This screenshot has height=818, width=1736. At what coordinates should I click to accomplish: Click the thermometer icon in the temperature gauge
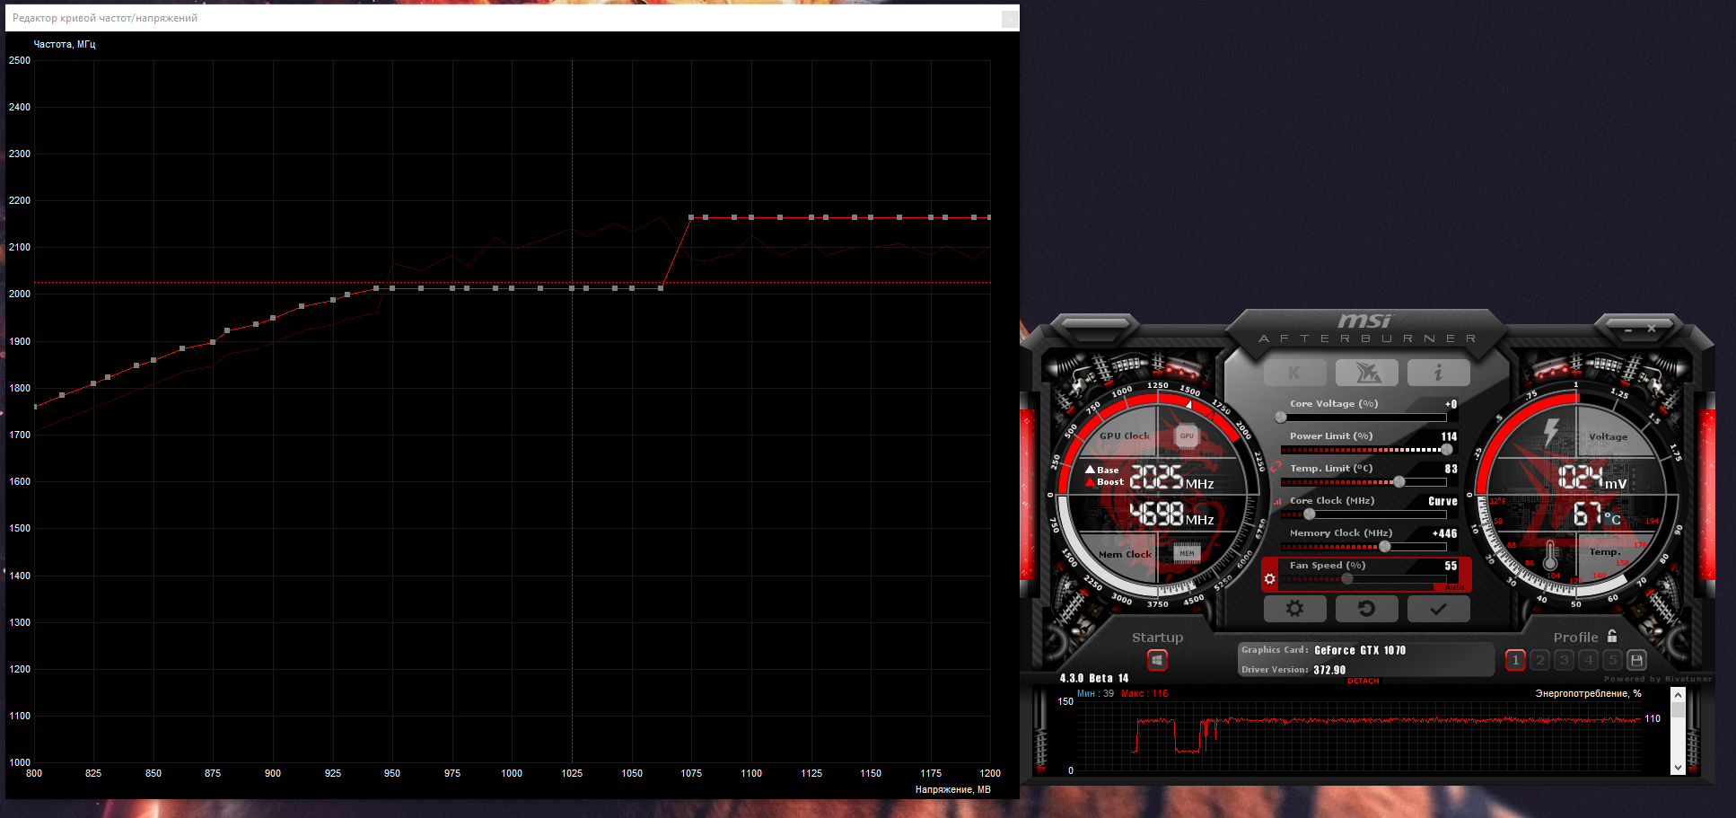(x=1550, y=557)
